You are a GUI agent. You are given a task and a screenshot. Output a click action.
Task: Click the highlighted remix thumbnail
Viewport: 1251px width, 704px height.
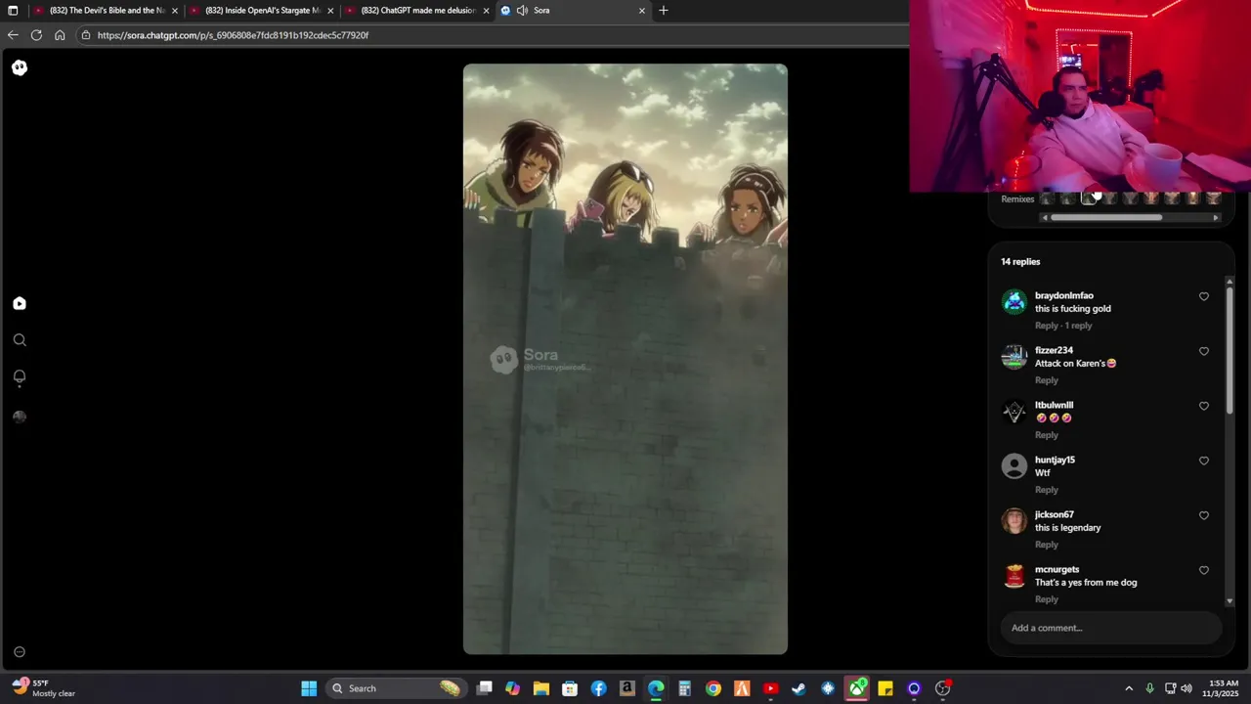tap(1089, 198)
